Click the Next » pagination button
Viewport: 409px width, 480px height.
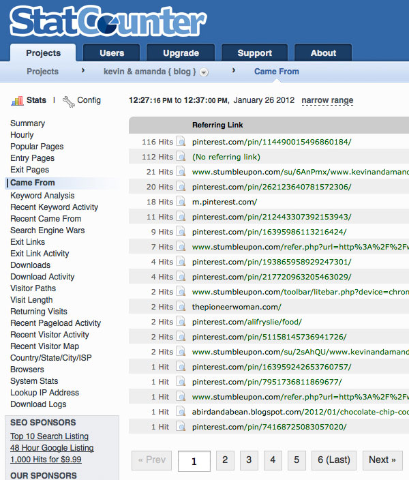click(x=382, y=460)
